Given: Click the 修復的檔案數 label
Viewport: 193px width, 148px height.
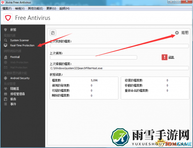Looking at the screenshot, I should 134,80.
